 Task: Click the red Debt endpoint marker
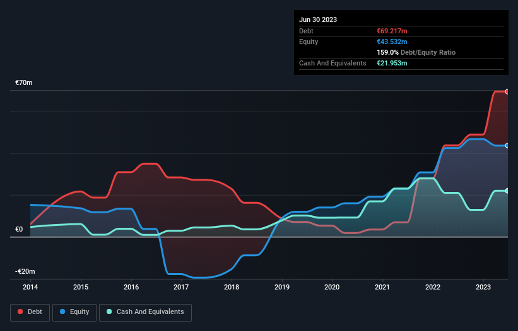pyautogui.click(x=507, y=92)
